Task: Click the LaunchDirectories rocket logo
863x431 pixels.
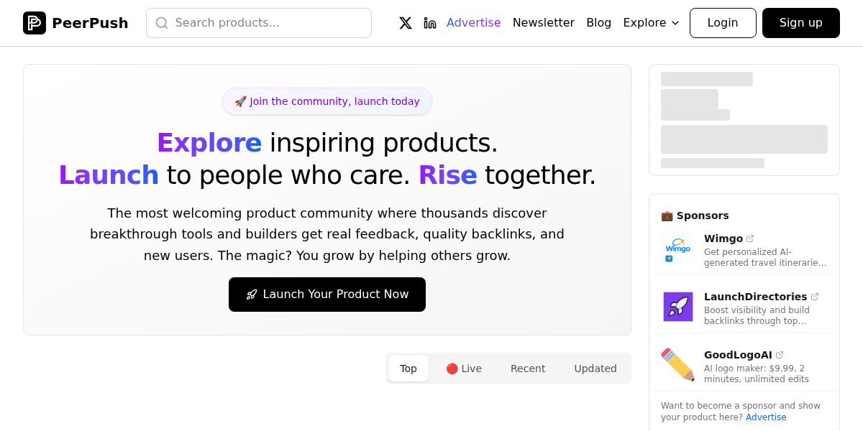Action: [x=677, y=307]
